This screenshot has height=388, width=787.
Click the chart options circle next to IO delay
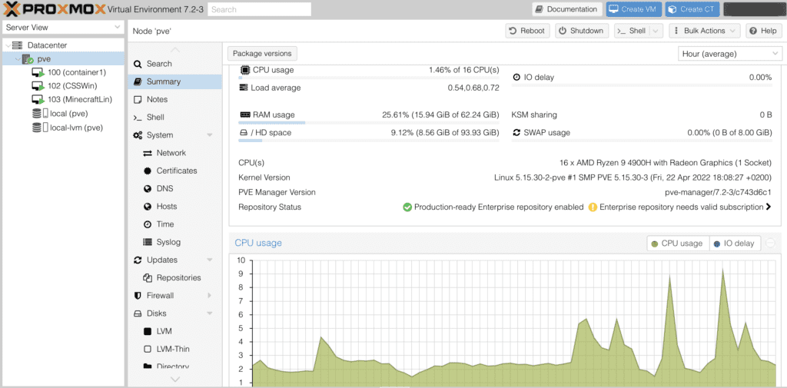point(770,244)
